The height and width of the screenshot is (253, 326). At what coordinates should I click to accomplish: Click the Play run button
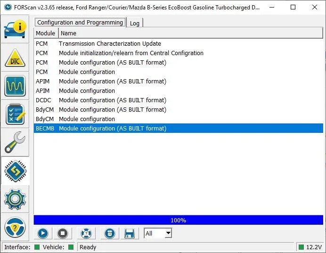pyautogui.click(x=43, y=233)
